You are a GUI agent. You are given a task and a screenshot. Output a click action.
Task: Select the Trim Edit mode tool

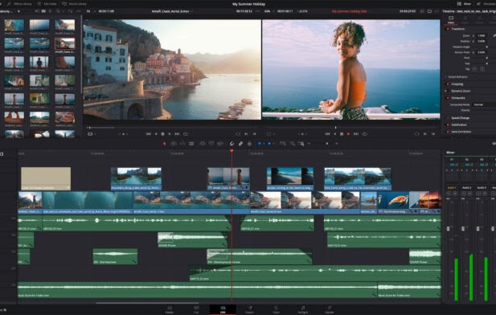[174, 144]
